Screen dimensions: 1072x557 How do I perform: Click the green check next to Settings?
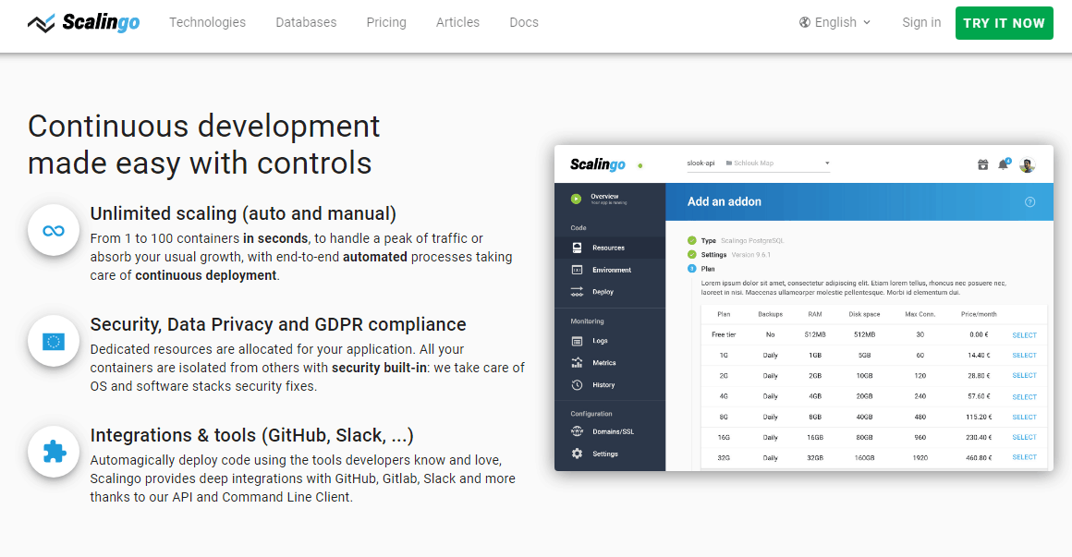692,254
